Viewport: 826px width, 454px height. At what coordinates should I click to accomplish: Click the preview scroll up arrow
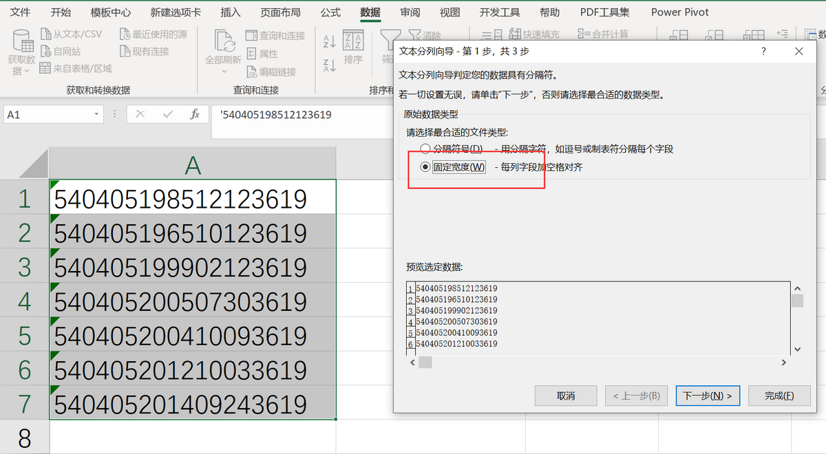[797, 289]
